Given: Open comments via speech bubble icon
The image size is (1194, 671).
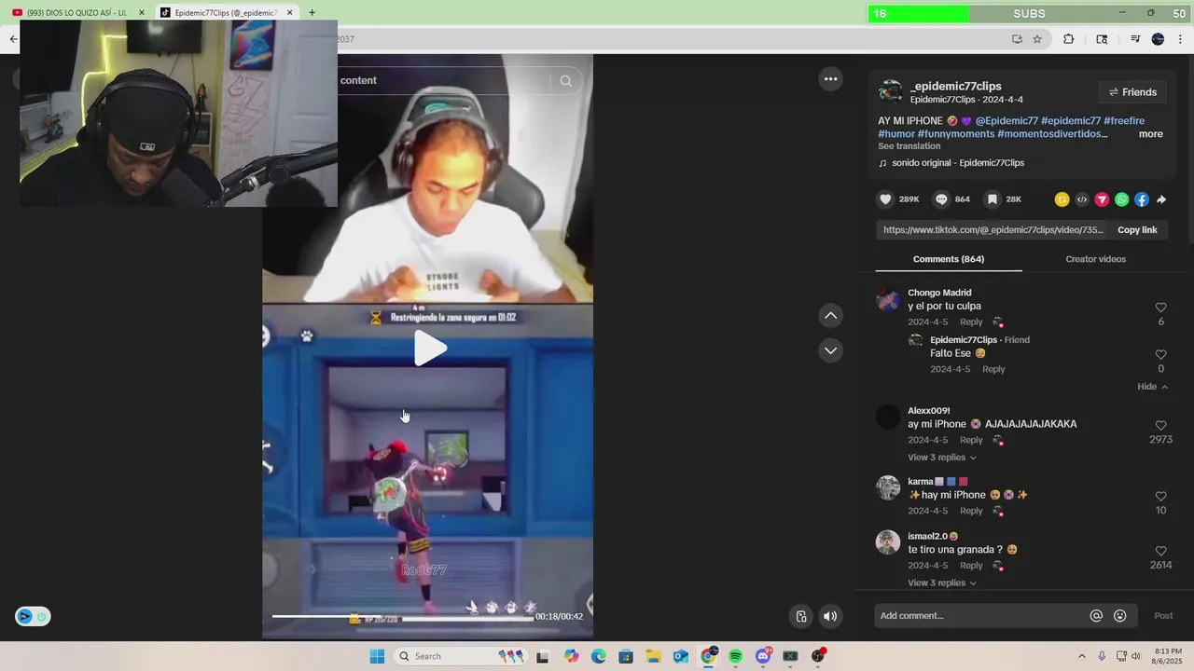Looking at the screenshot, I should coord(941,199).
